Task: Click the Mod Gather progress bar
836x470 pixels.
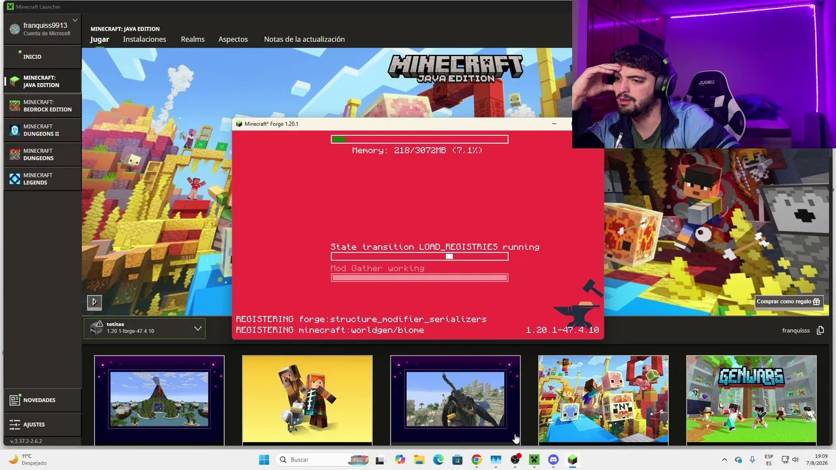Action: 419,277
